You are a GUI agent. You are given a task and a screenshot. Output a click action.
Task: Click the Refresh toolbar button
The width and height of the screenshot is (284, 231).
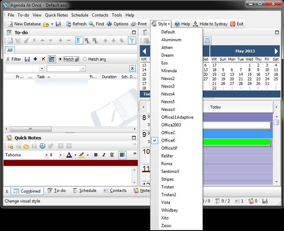[76, 24]
